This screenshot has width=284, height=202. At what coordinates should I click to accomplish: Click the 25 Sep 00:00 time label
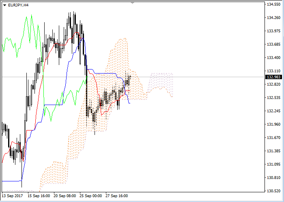[91, 196]
